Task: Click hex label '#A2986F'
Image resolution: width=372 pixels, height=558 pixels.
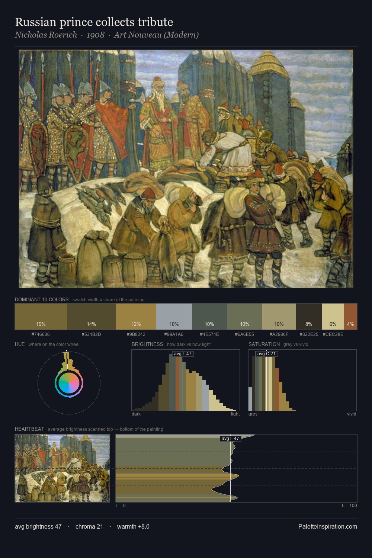Action: tap(279, 334)
